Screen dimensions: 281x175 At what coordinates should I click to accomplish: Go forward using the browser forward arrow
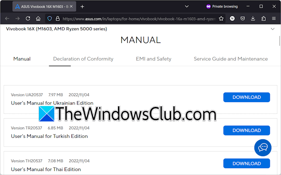[17, 18]
